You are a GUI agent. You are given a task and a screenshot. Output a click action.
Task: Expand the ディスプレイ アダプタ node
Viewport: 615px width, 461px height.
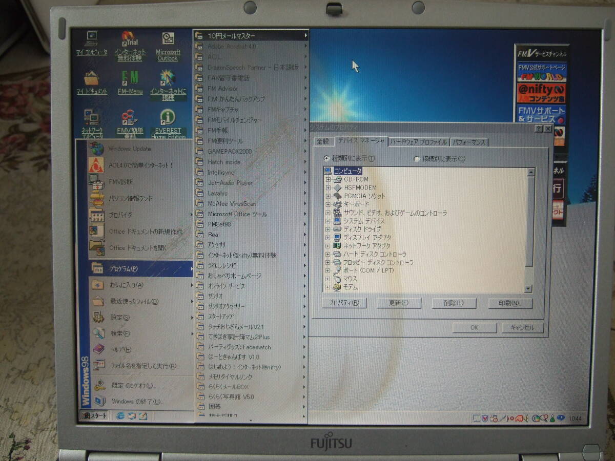pos(328,238)
